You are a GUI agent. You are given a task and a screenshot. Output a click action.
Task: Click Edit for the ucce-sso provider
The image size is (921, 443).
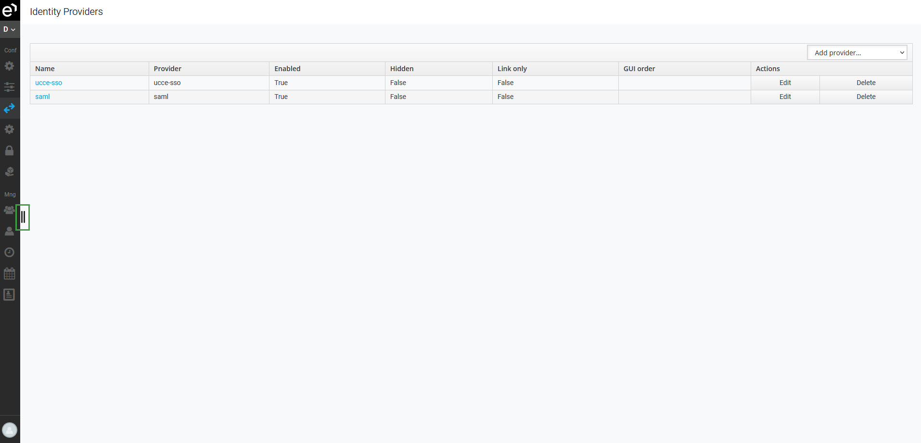785,83
